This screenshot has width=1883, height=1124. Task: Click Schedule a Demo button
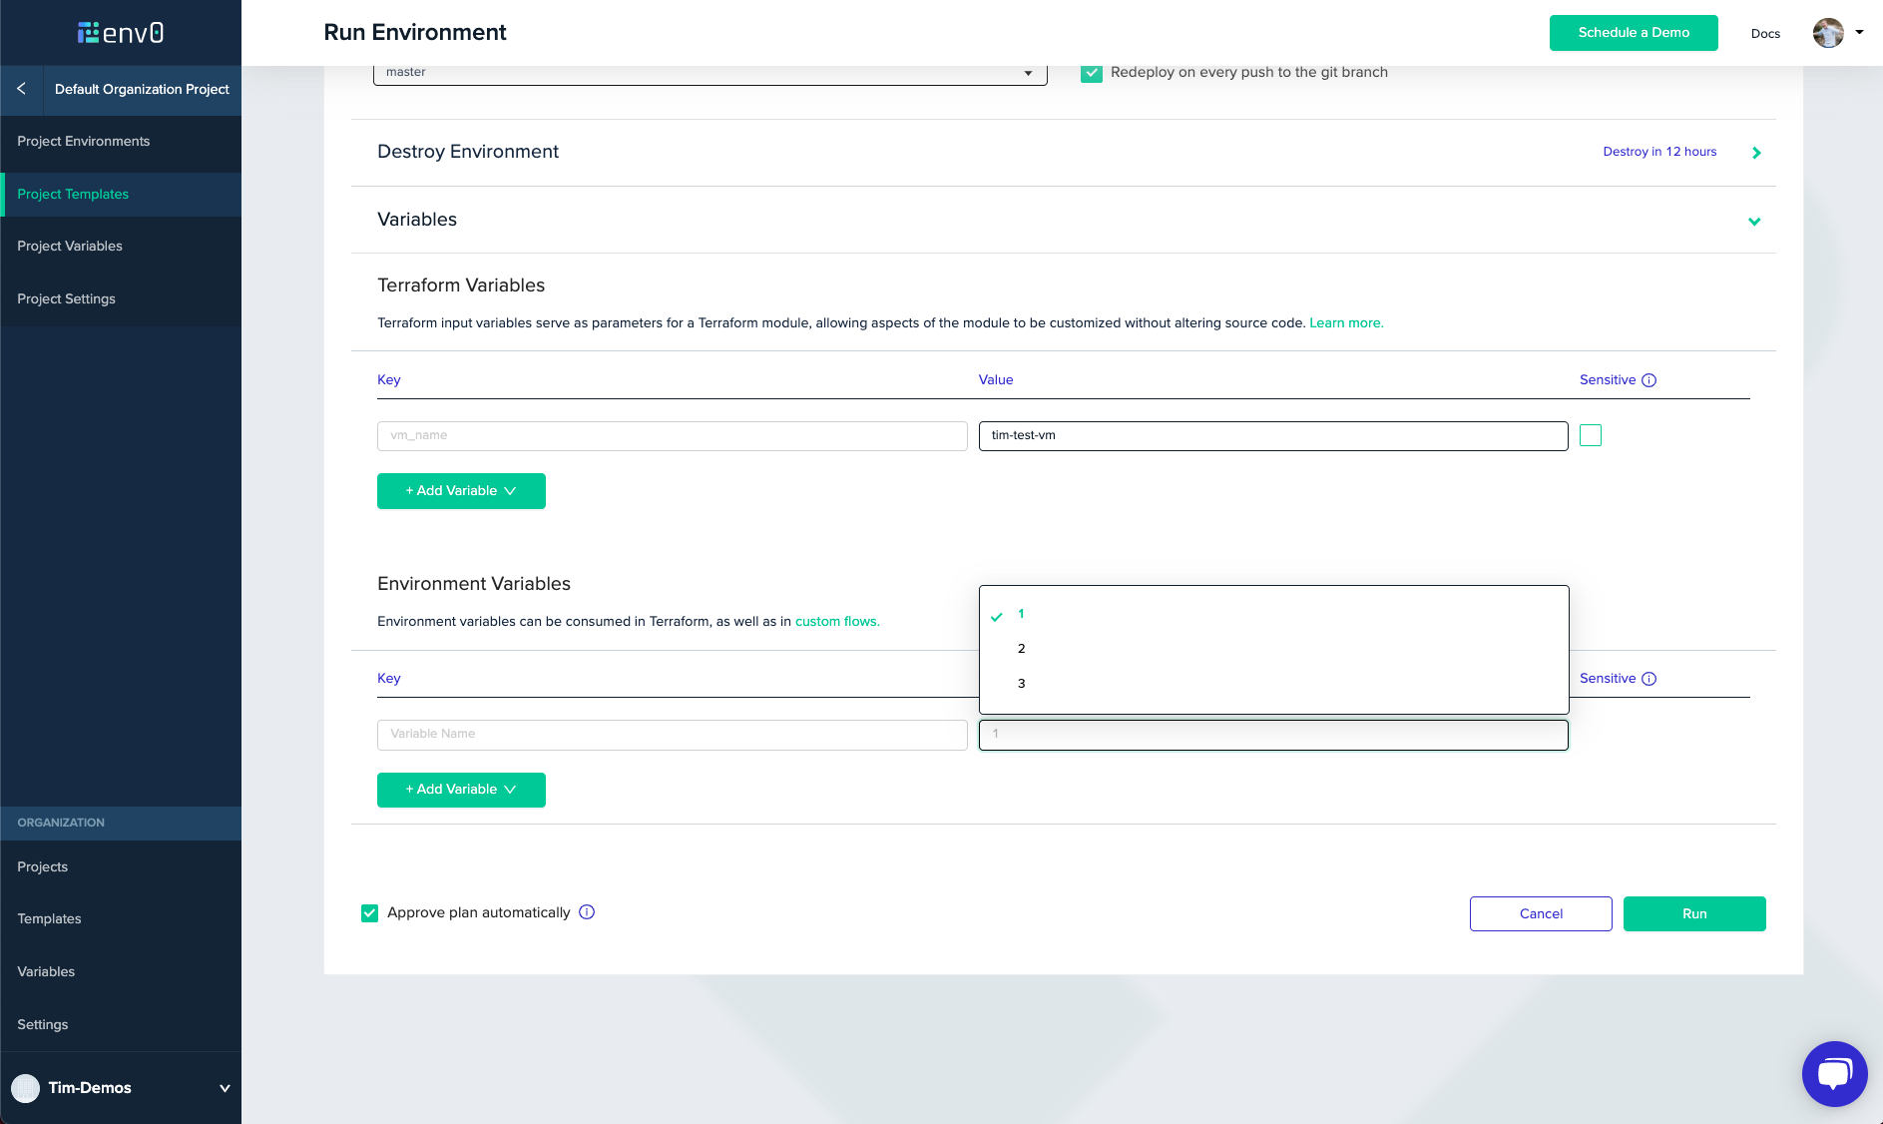1634,33
